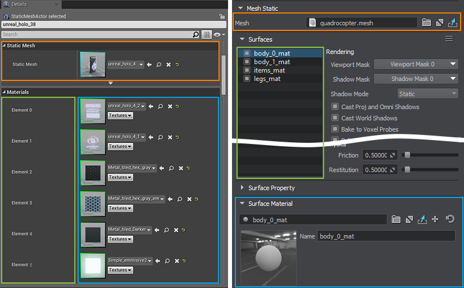
Task: Toggle checkbox next to legs_mat surface
Action: (247, 79)
